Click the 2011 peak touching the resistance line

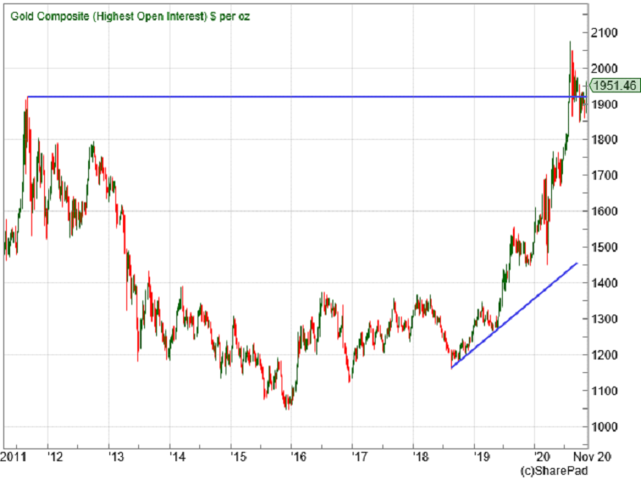(x=26, y=100)
